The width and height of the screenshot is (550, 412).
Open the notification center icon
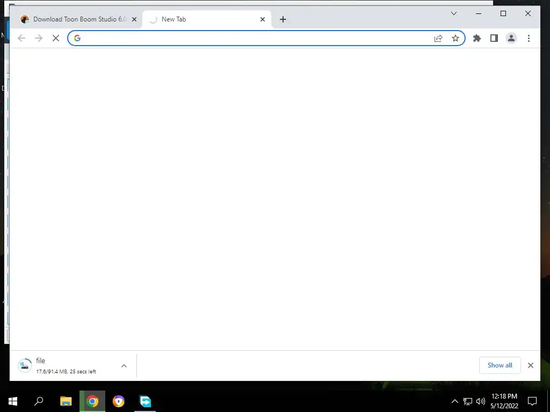coord(532,401)
